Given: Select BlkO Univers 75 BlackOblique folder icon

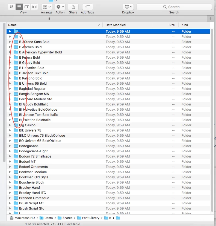Looking at the screenshot, I should pyautogui.click(x=16, y=136).
